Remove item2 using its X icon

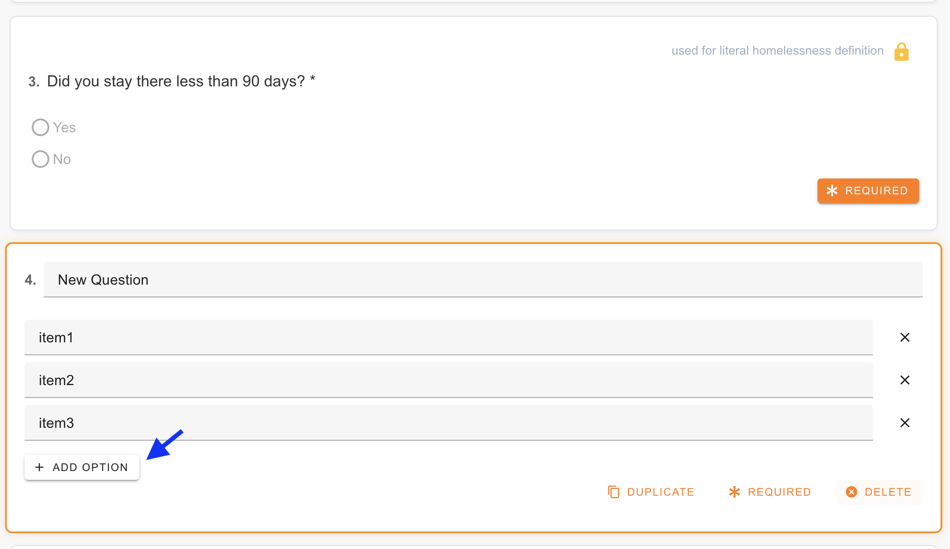tap(905, 380)
